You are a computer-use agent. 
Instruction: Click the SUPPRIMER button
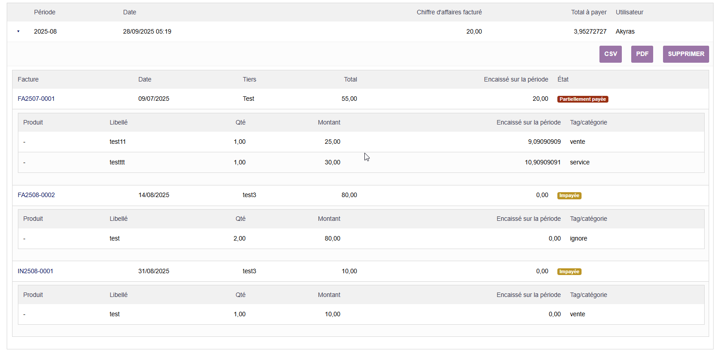(x=685, y=54)
